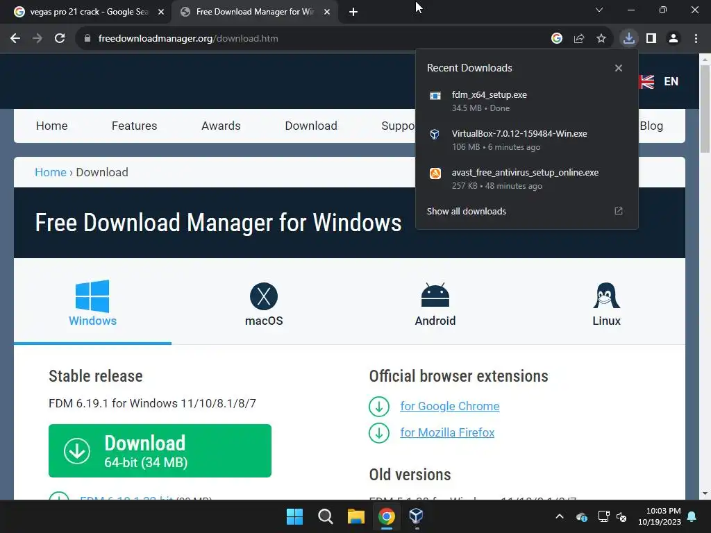Open the notification bell
The width and height of the screenshot is (711, 533).
[692, 516]
